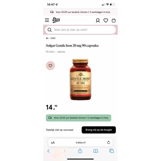Show Safari open tabs
161x161 pixels.
[111, 151]
